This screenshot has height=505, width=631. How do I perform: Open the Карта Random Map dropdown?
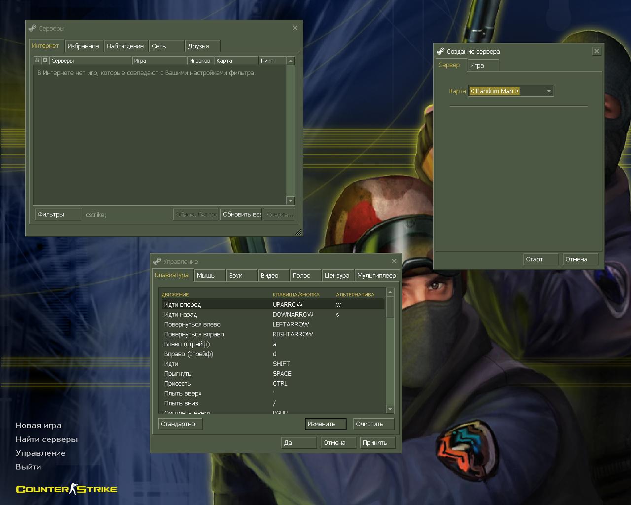[x=511, y=91]
